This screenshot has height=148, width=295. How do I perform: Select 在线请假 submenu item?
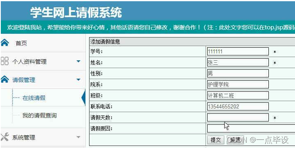[x=34, y=98]
